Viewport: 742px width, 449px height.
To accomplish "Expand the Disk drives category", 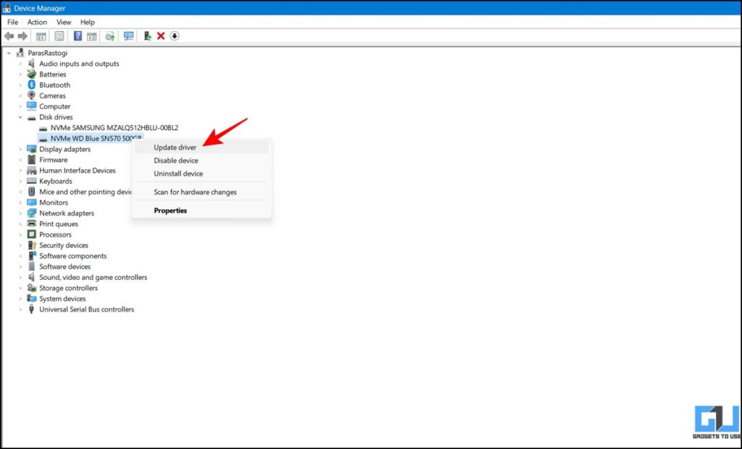I will [x=22, y=116].
